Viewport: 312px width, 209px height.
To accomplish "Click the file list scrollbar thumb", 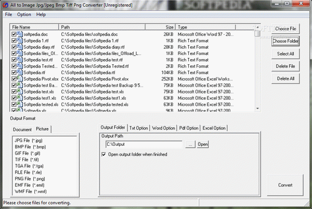I will pyautogui.click(x=258, y=33).
